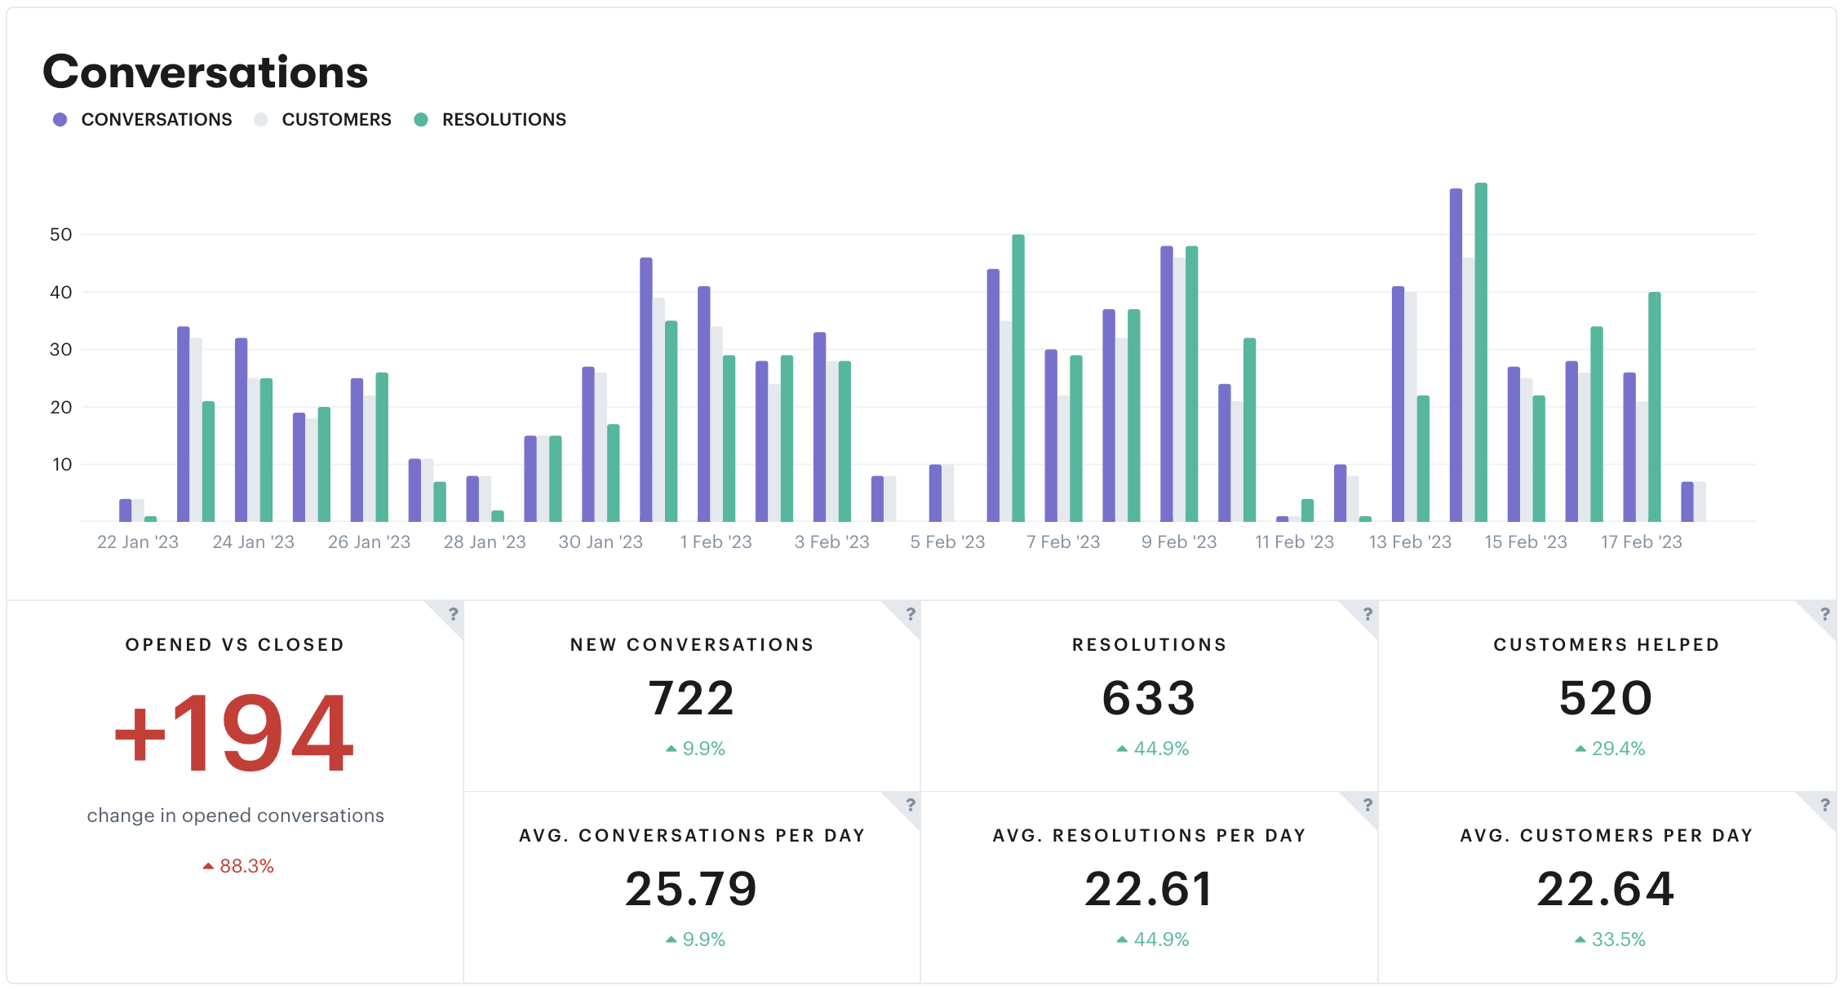Click the 11 Feb '23 axis label

click(1295, 542)
